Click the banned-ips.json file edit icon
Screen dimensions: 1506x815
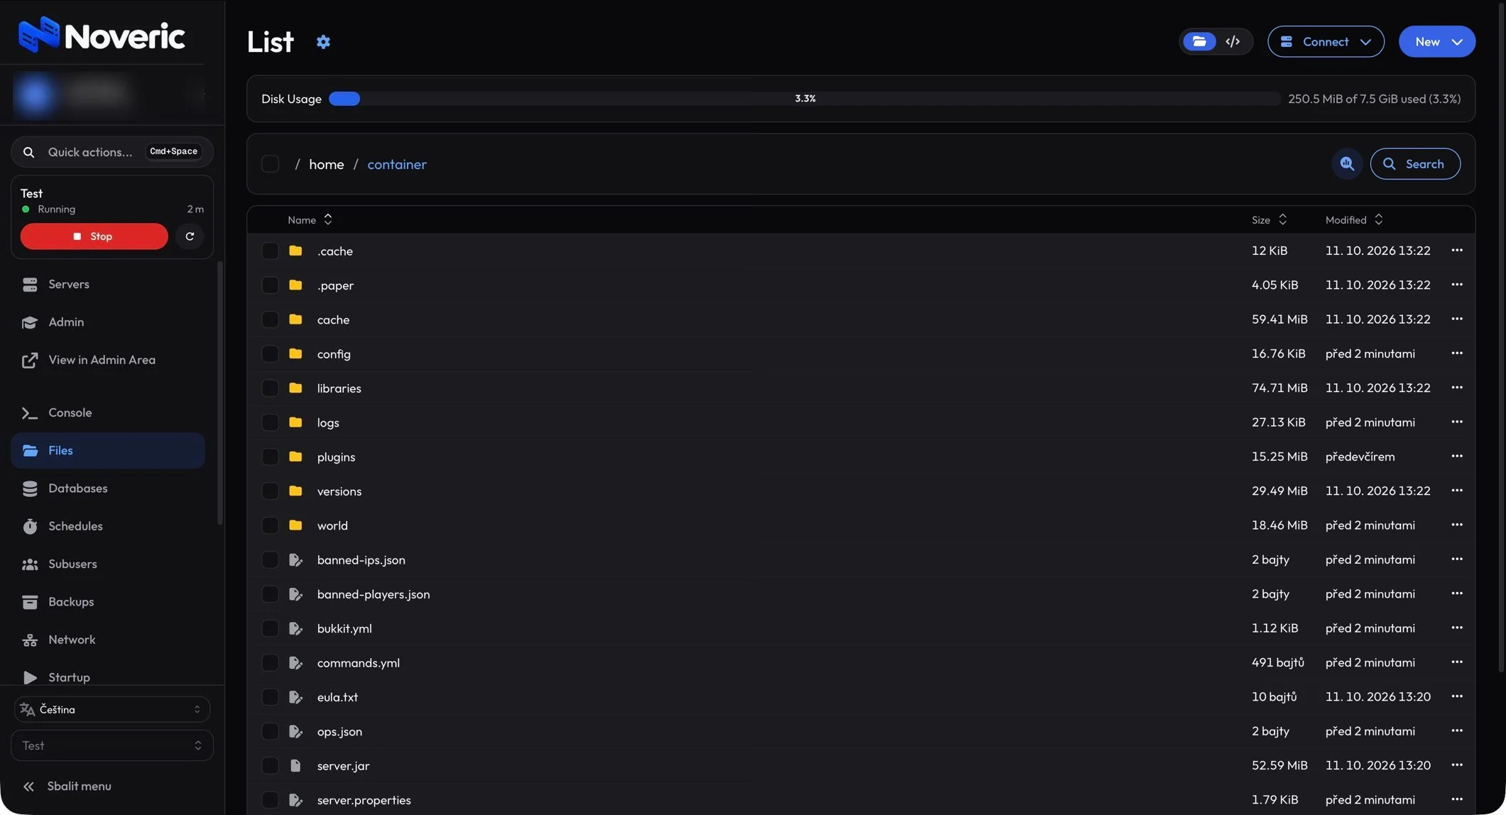pos(295,559)
